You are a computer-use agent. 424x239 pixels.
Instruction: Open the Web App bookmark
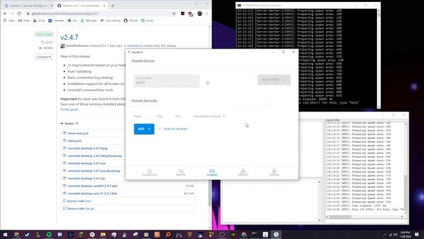[x=88, y=21]
